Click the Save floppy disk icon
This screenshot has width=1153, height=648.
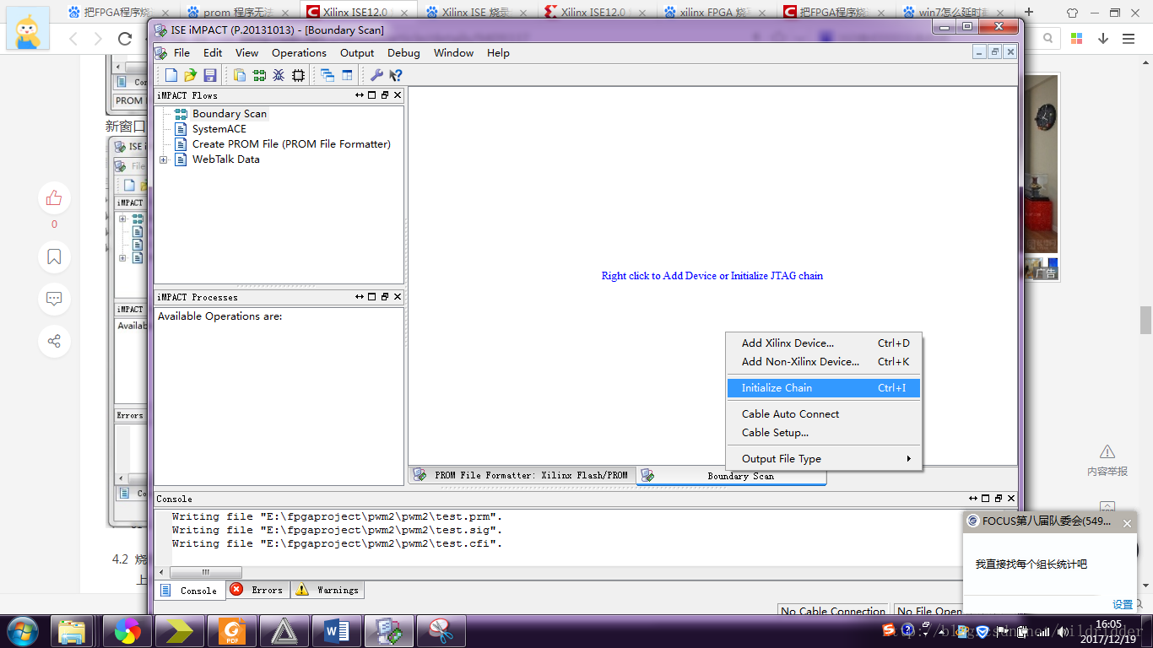pos(210,75)
